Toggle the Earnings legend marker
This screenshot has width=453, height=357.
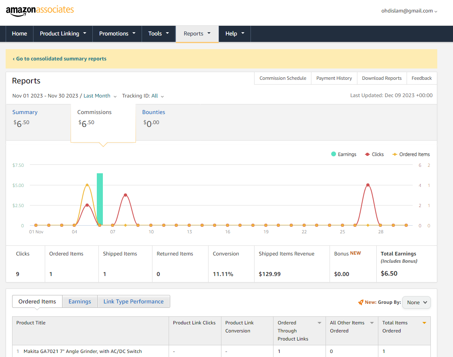tap(333, 154)
